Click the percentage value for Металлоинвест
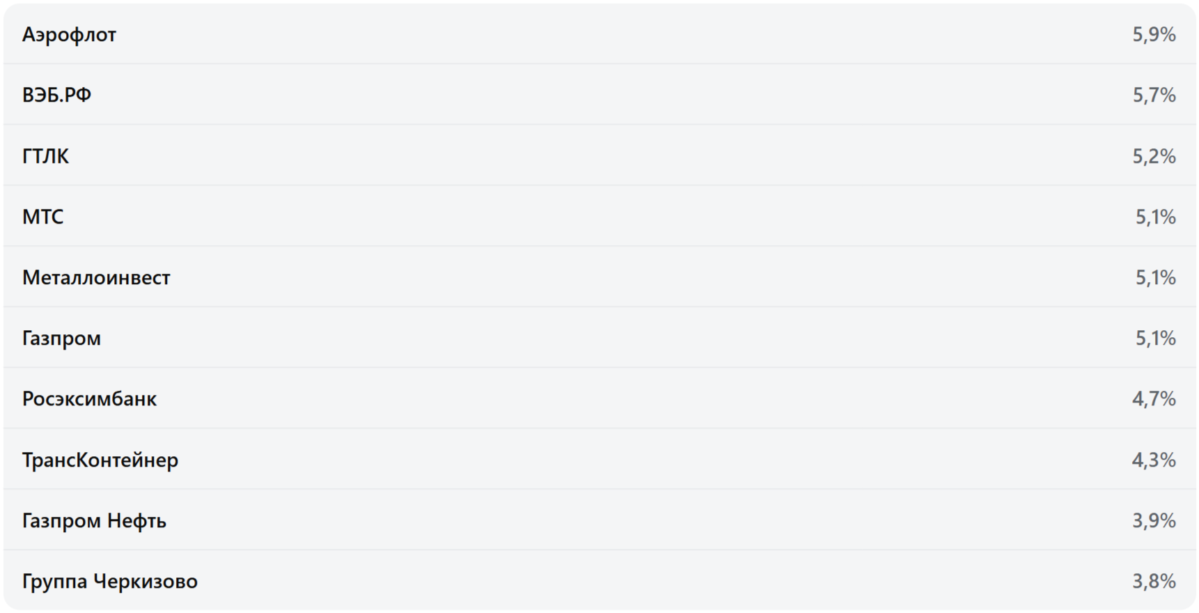Viewport: 1199px width, 613px height. (1155, 277)
